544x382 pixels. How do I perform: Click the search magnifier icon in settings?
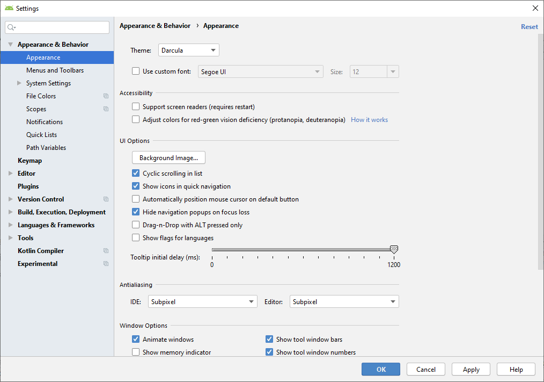(11, 27)
